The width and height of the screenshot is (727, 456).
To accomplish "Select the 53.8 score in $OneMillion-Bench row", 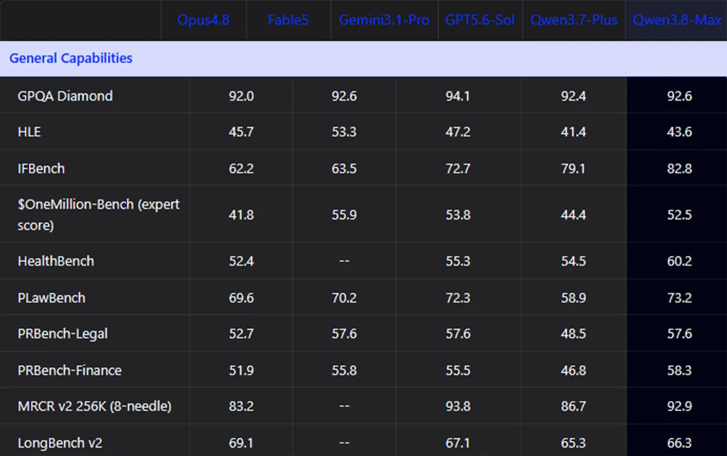I will (x=457, y=215).
